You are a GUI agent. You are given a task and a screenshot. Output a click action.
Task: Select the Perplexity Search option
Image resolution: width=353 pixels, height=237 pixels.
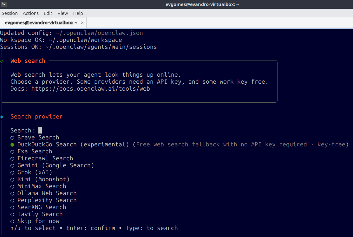43,200
